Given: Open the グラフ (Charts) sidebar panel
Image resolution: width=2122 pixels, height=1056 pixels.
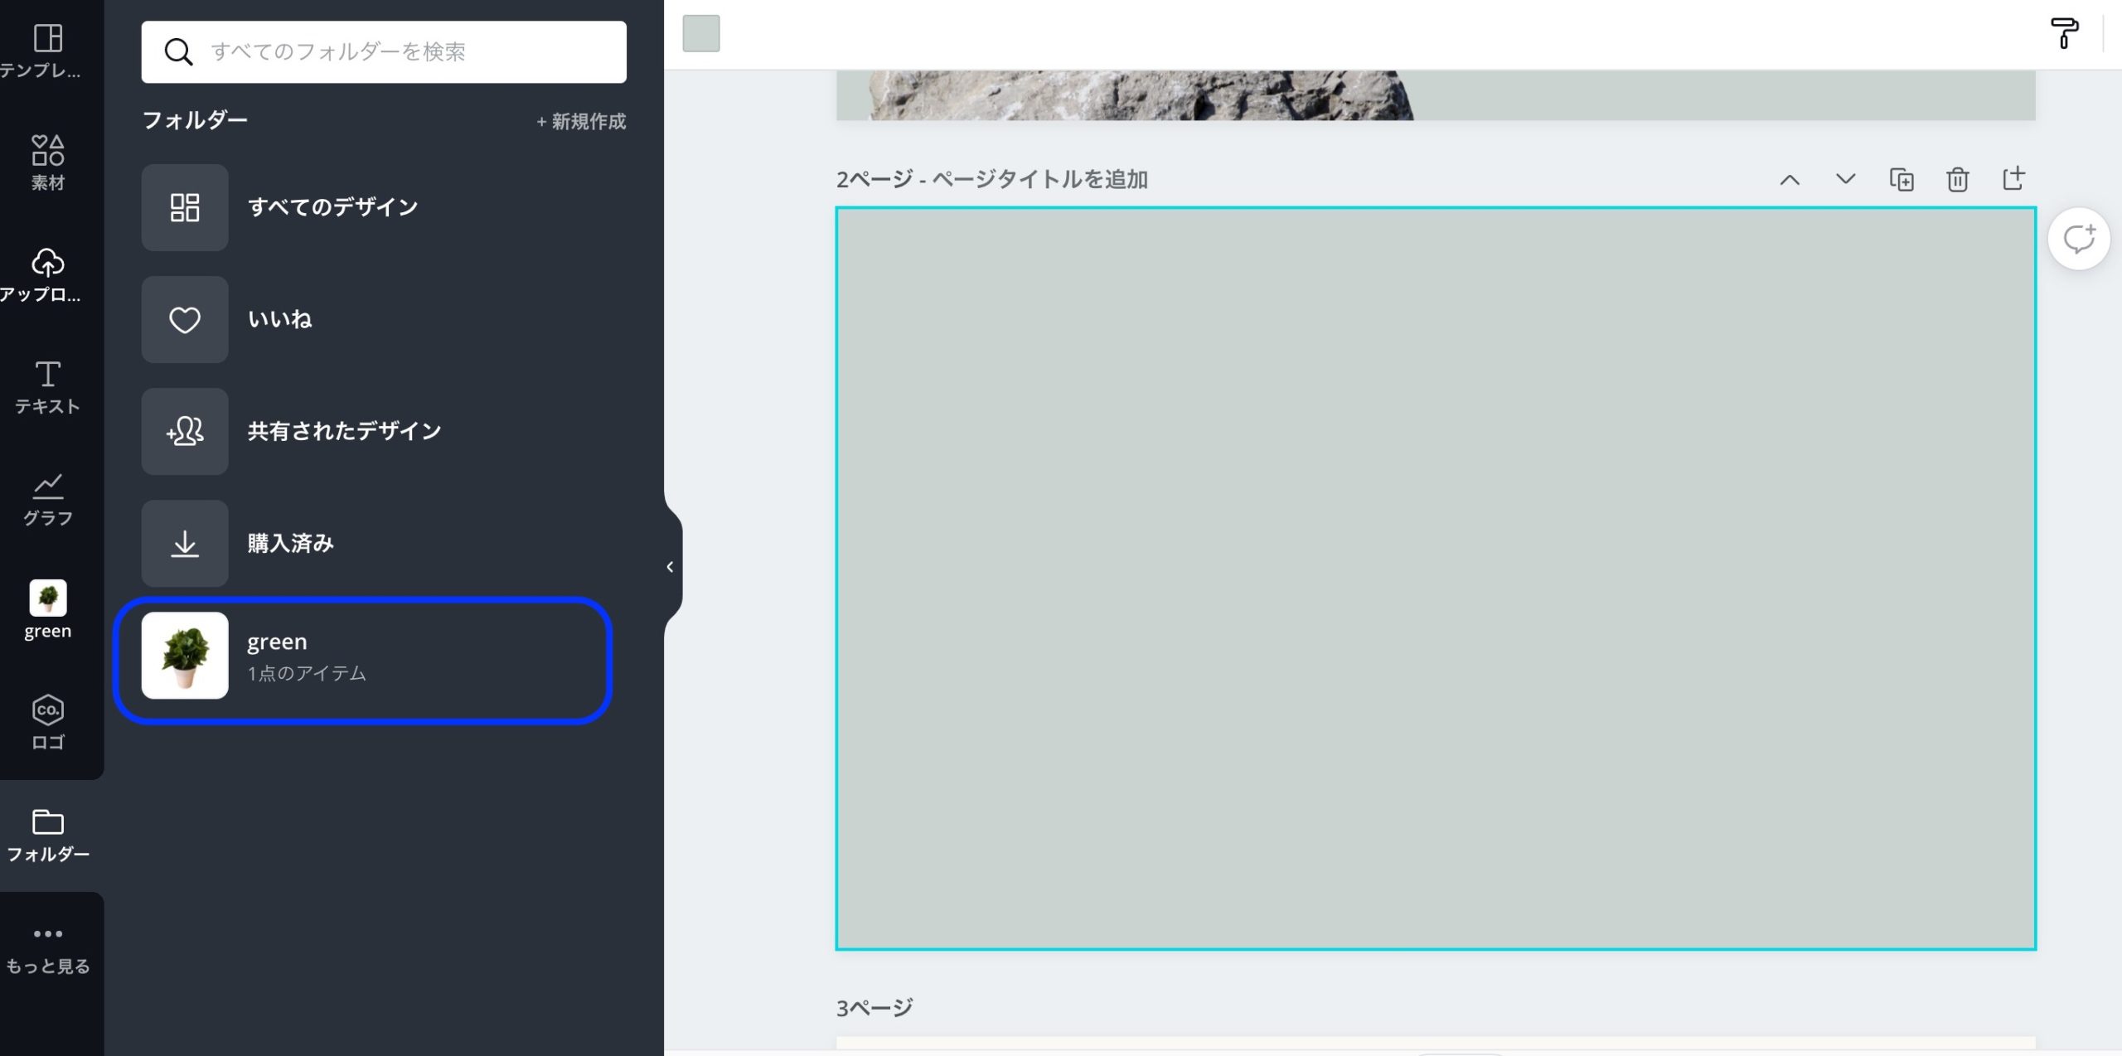Looking at the screenshot, I should [47, 498].
